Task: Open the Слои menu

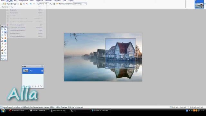Action: click(32, 1)
